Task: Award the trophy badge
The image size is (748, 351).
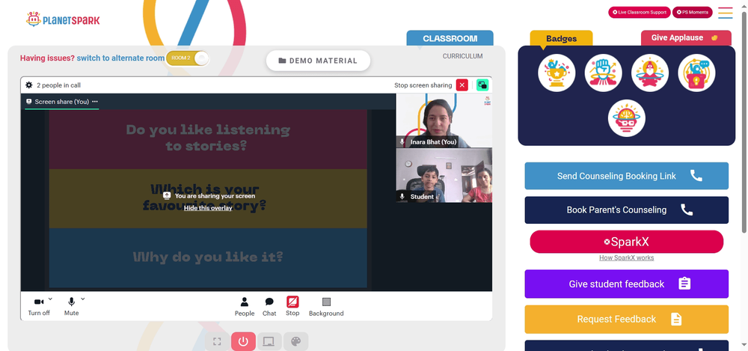Action: pos(557,73)
